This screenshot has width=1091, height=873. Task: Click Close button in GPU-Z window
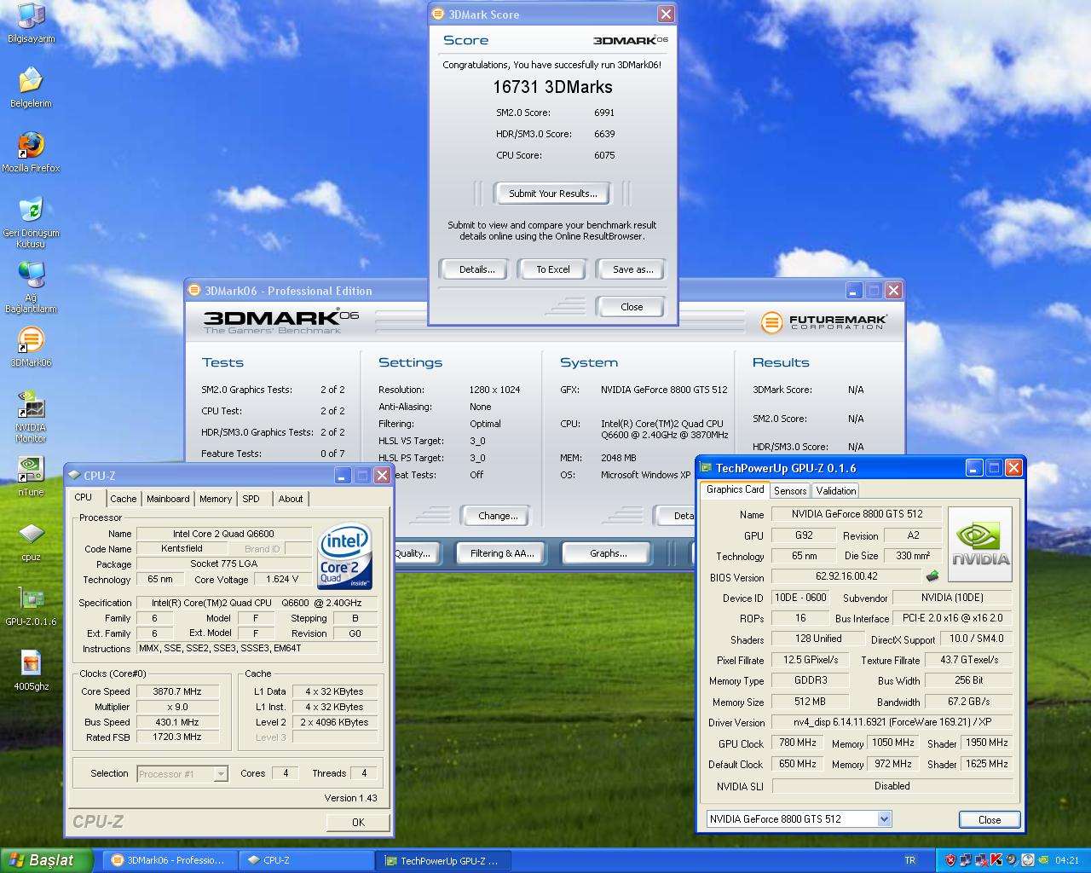(x=989, y=819)
